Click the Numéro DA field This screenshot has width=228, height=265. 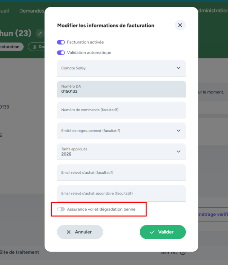121,89
